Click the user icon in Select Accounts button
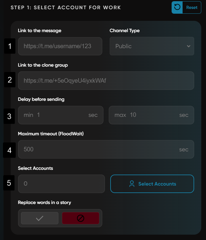 click(x=132, y=184)
